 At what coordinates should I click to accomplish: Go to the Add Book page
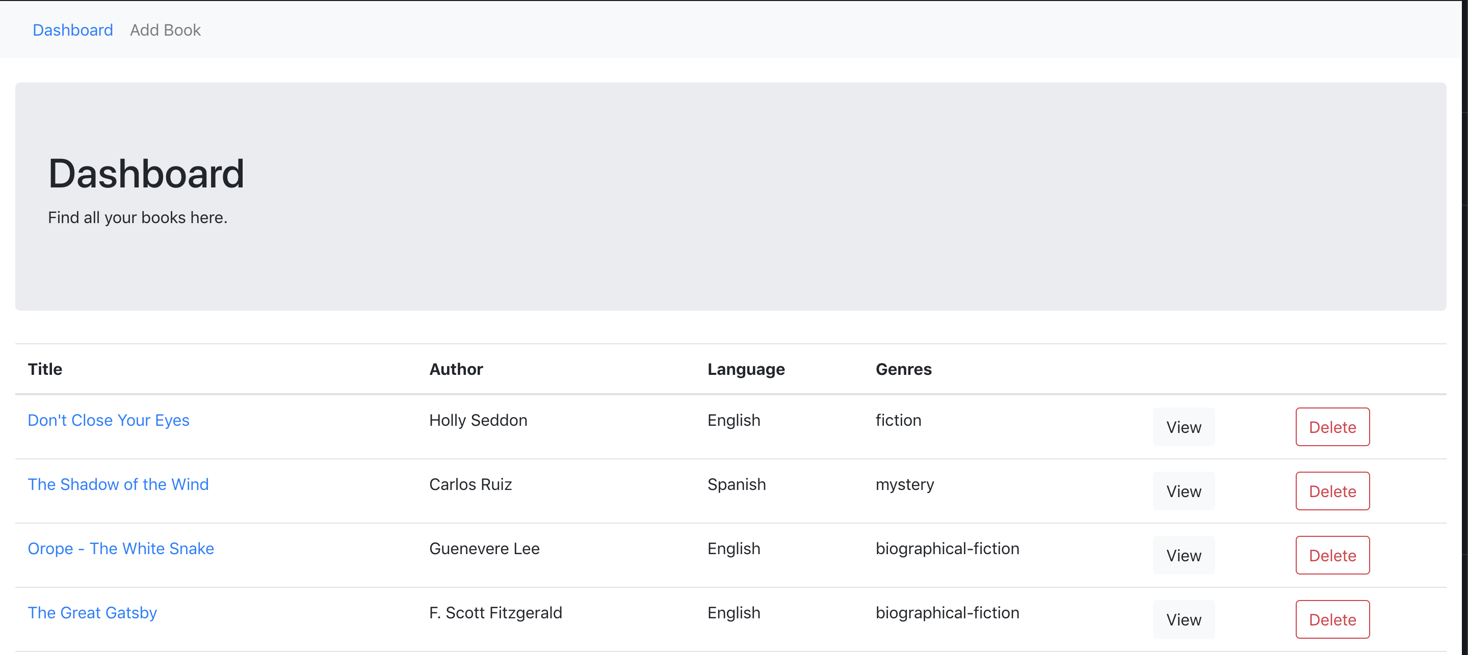pyautogui.click(x=165, y=30)
